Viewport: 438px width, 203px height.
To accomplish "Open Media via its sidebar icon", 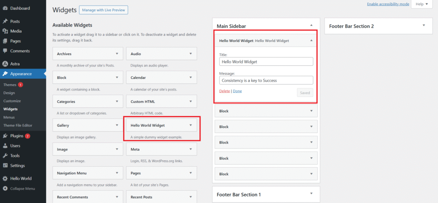I will [x=5, y=31].
